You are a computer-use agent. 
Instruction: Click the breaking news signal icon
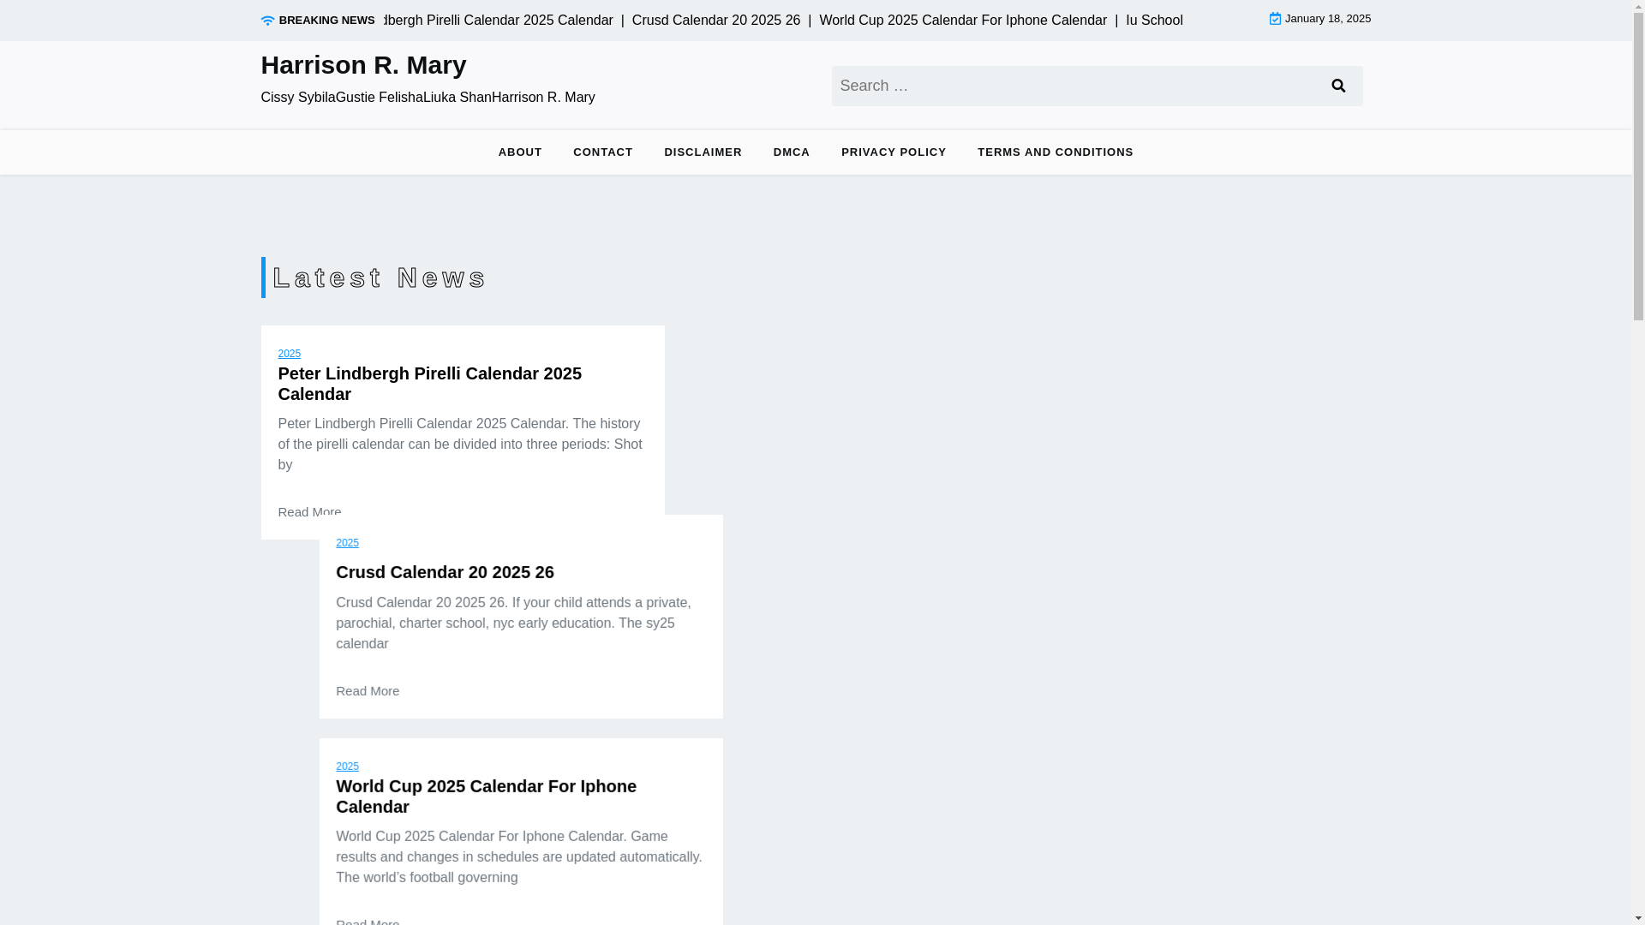[x=267, y=21]
